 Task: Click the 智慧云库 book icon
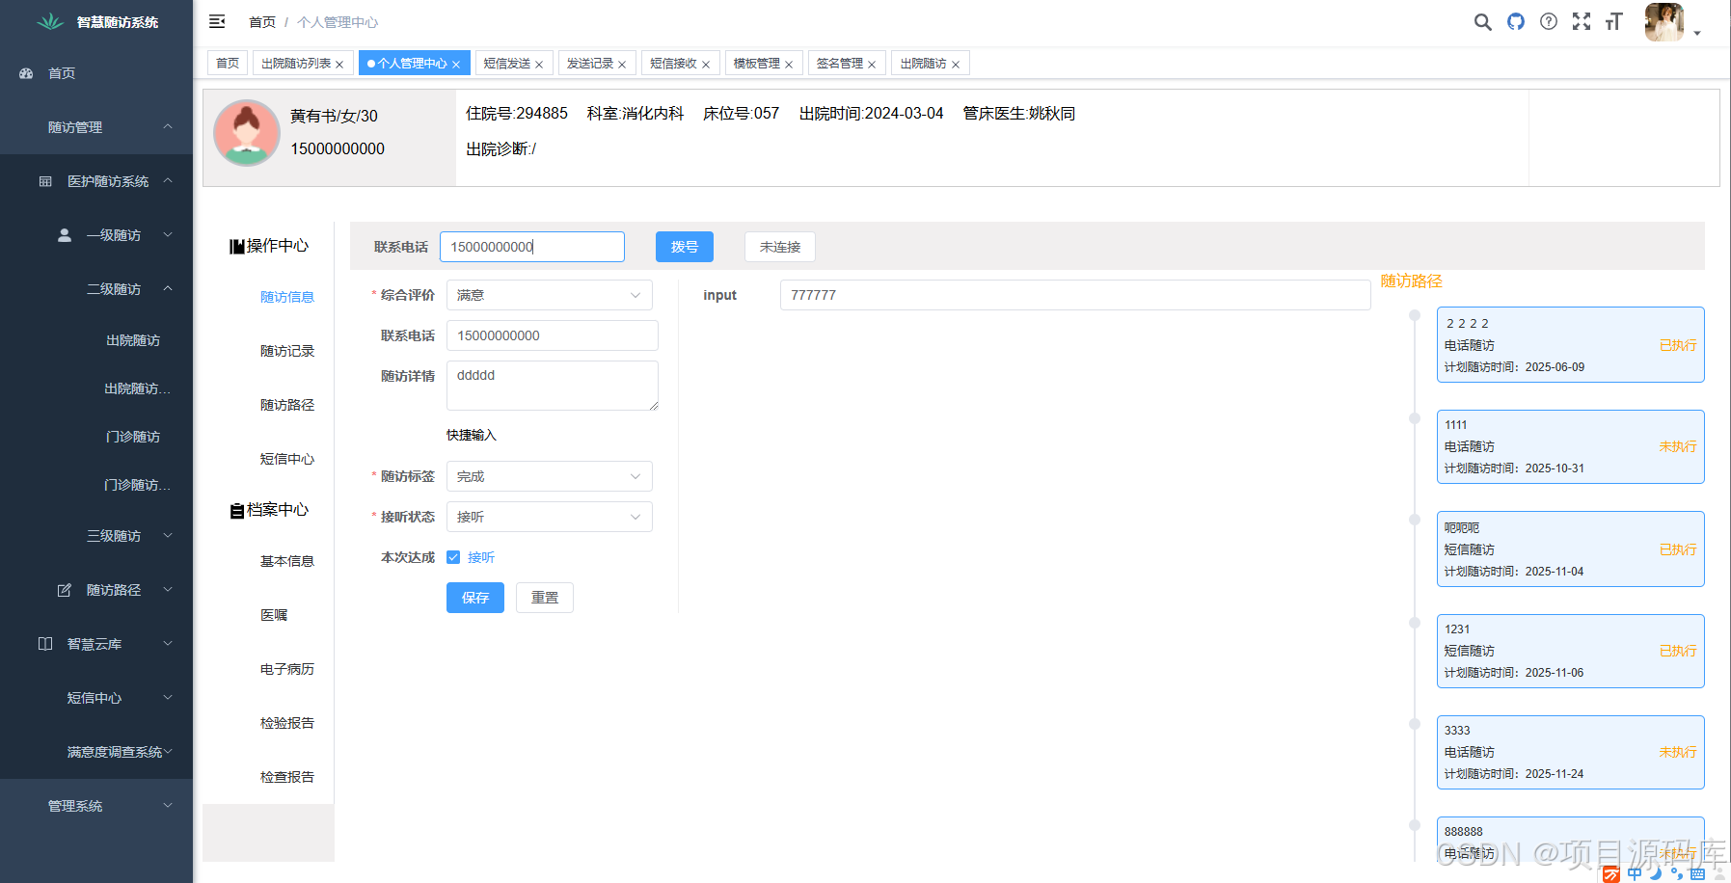point(45,644)
